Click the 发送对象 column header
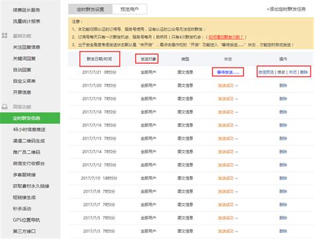 coord(148,59)
